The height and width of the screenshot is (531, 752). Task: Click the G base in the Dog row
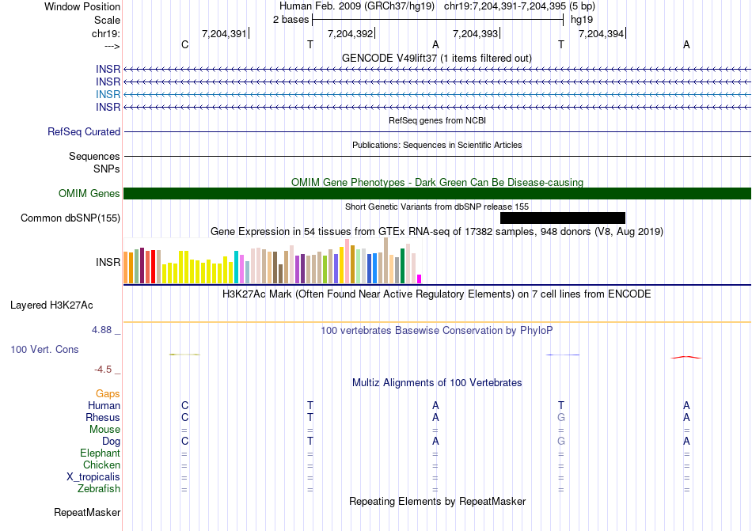[x=561, y=441]
